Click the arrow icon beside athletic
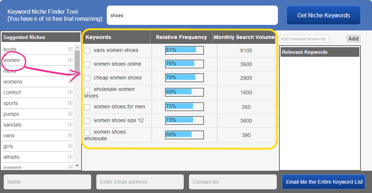The image size is (372, 193). (70, 157)
